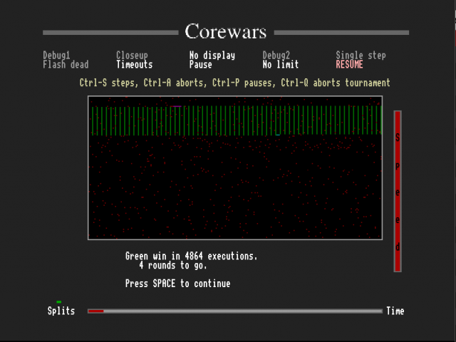Click the green Splits indicator

[x=59, y=302]
